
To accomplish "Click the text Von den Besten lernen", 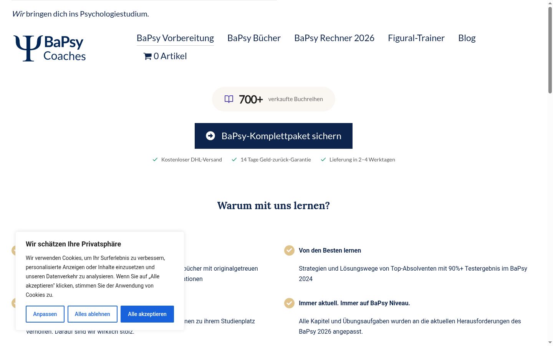I will click(x=330, y=250).
